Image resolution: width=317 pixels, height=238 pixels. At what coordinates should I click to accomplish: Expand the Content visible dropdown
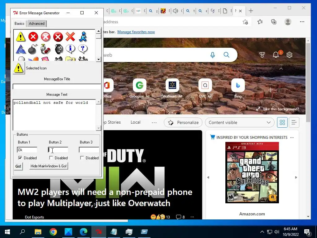(240, 122)
